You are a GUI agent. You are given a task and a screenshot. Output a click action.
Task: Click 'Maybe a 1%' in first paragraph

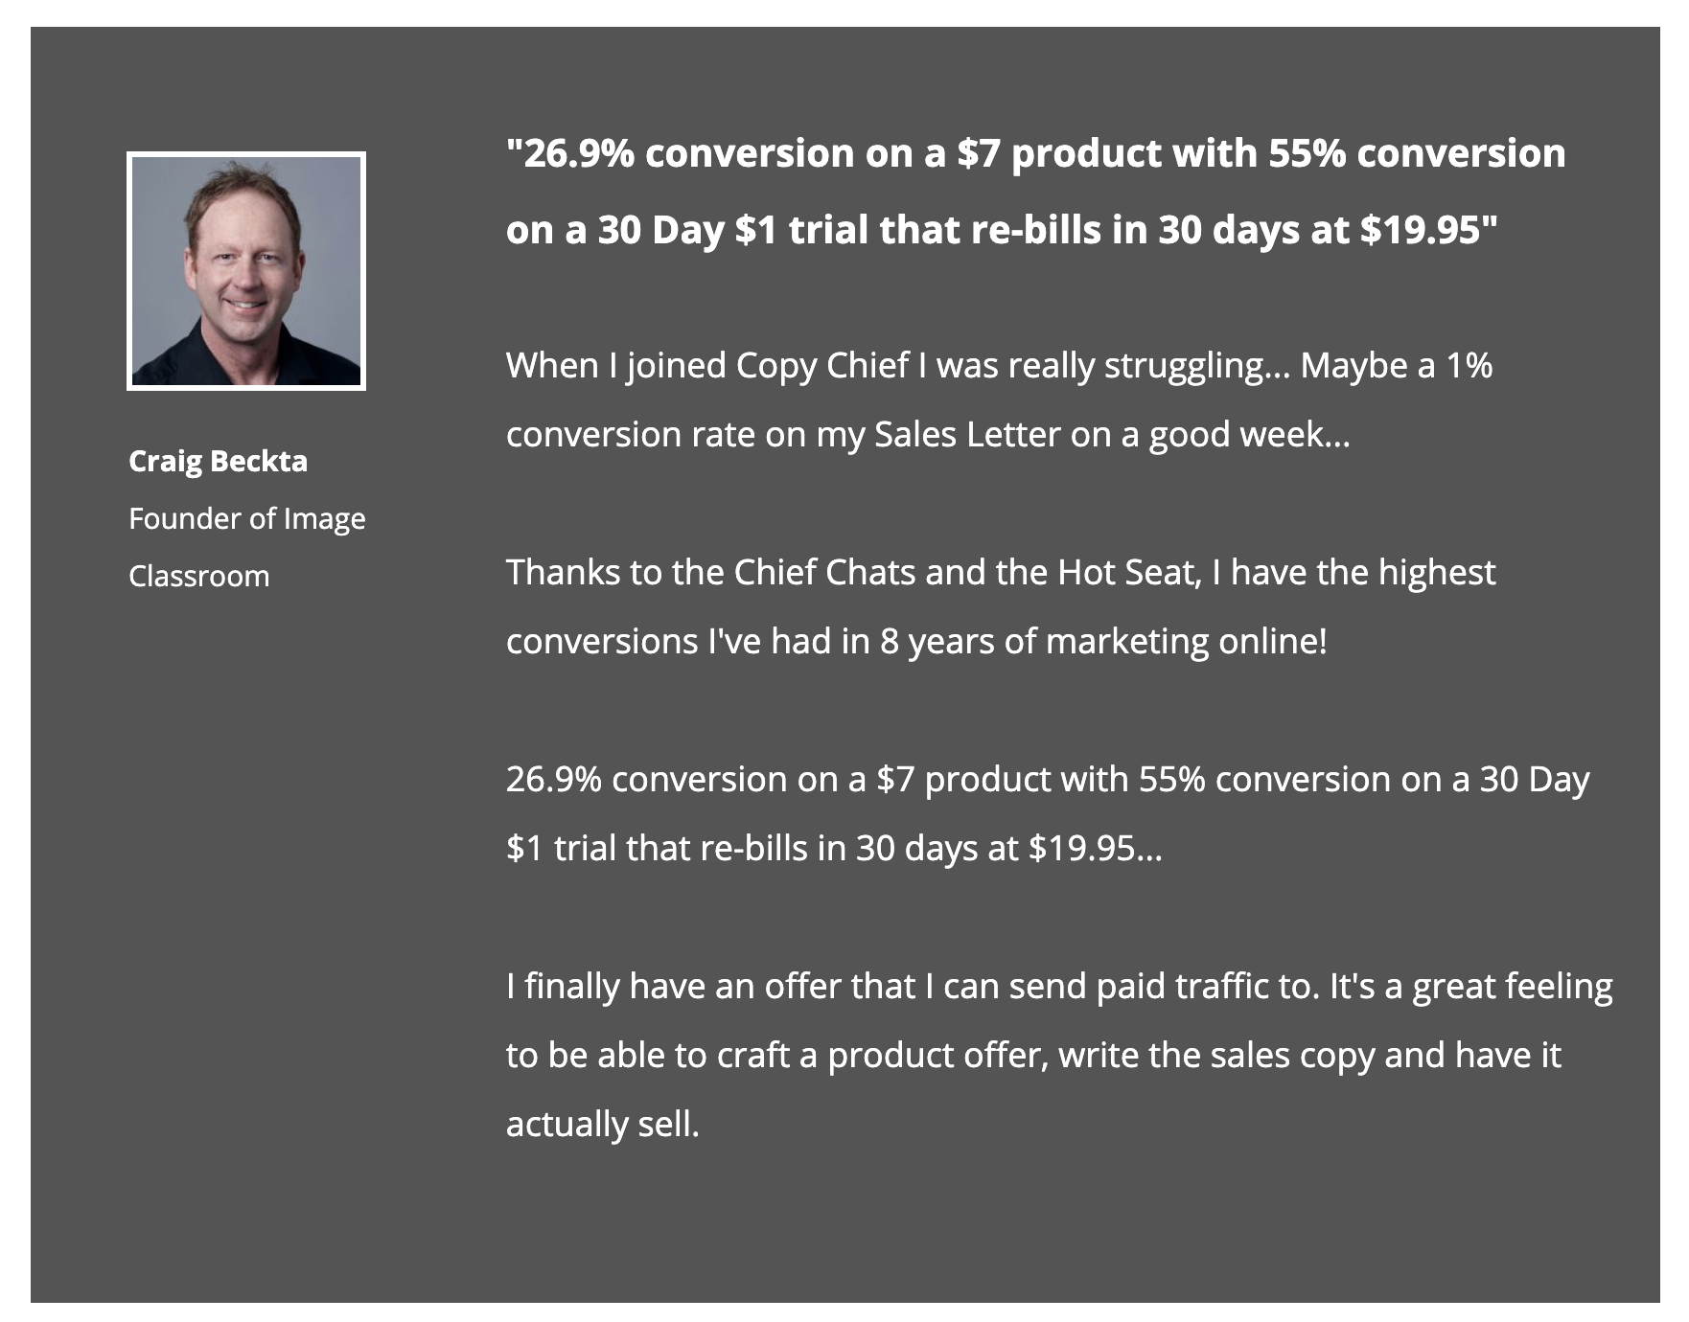tap(1397, 366)
